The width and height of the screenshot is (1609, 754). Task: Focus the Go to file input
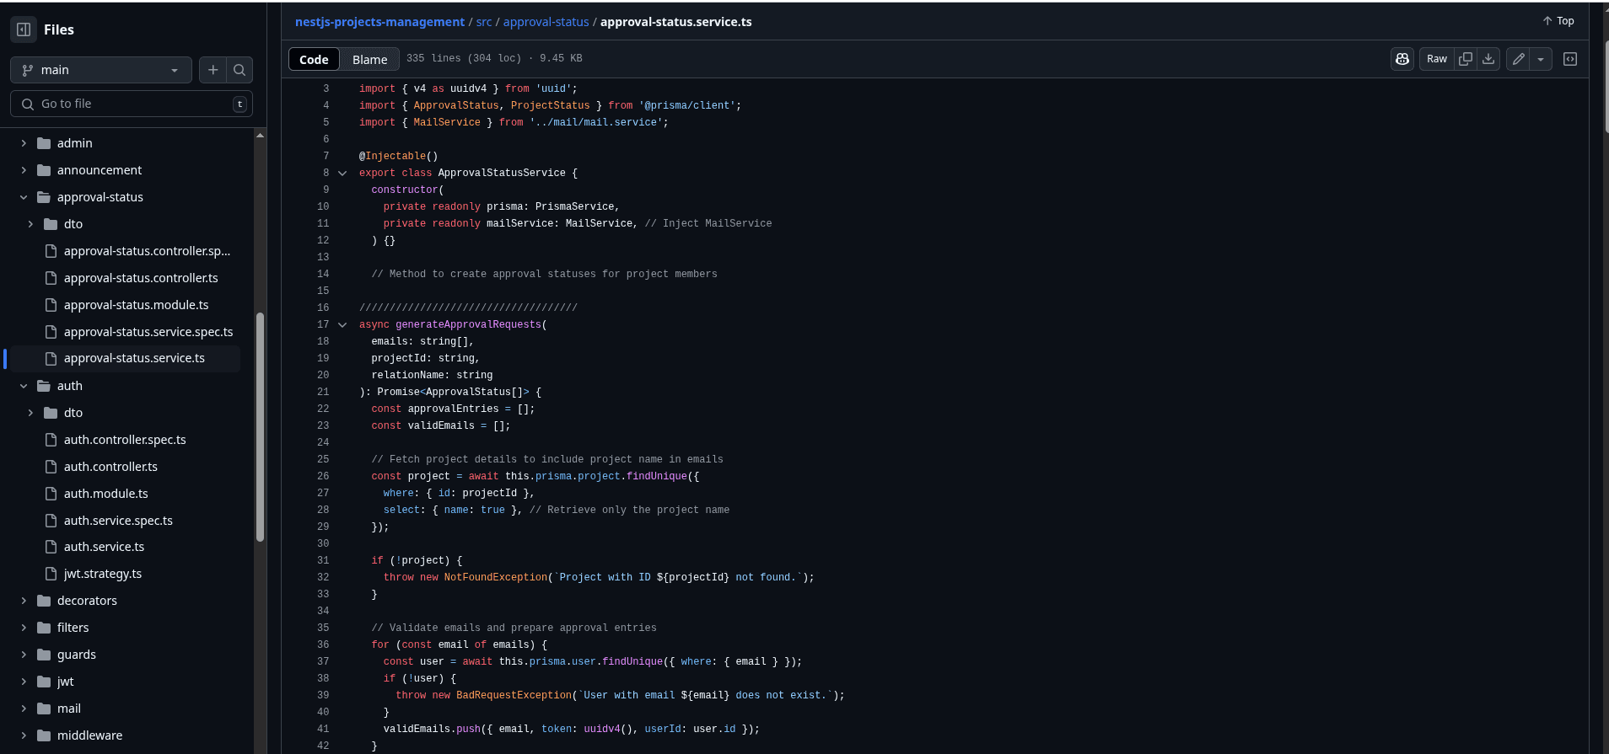pyautogui.click(x=132, y=104)
